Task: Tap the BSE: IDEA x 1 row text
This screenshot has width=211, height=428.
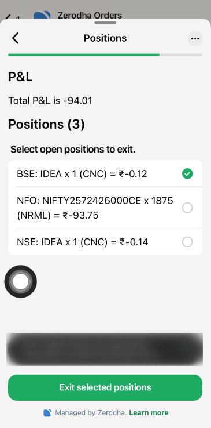Action: point(82,174)
